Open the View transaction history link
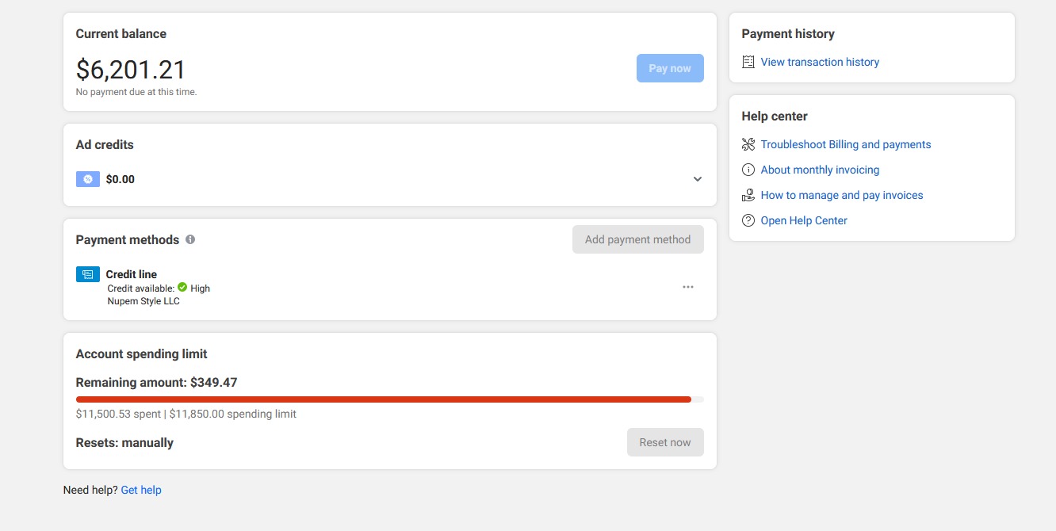This screenshot has width=1056, height=531. pos(820,62)
